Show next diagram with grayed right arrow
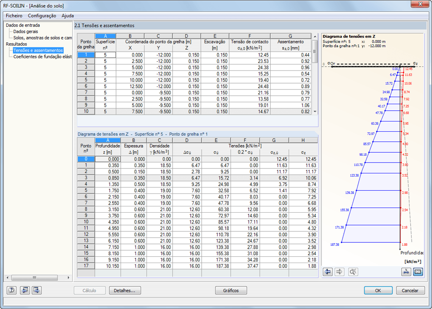Screen dimensions: 432x309 [x=340, y=272]
